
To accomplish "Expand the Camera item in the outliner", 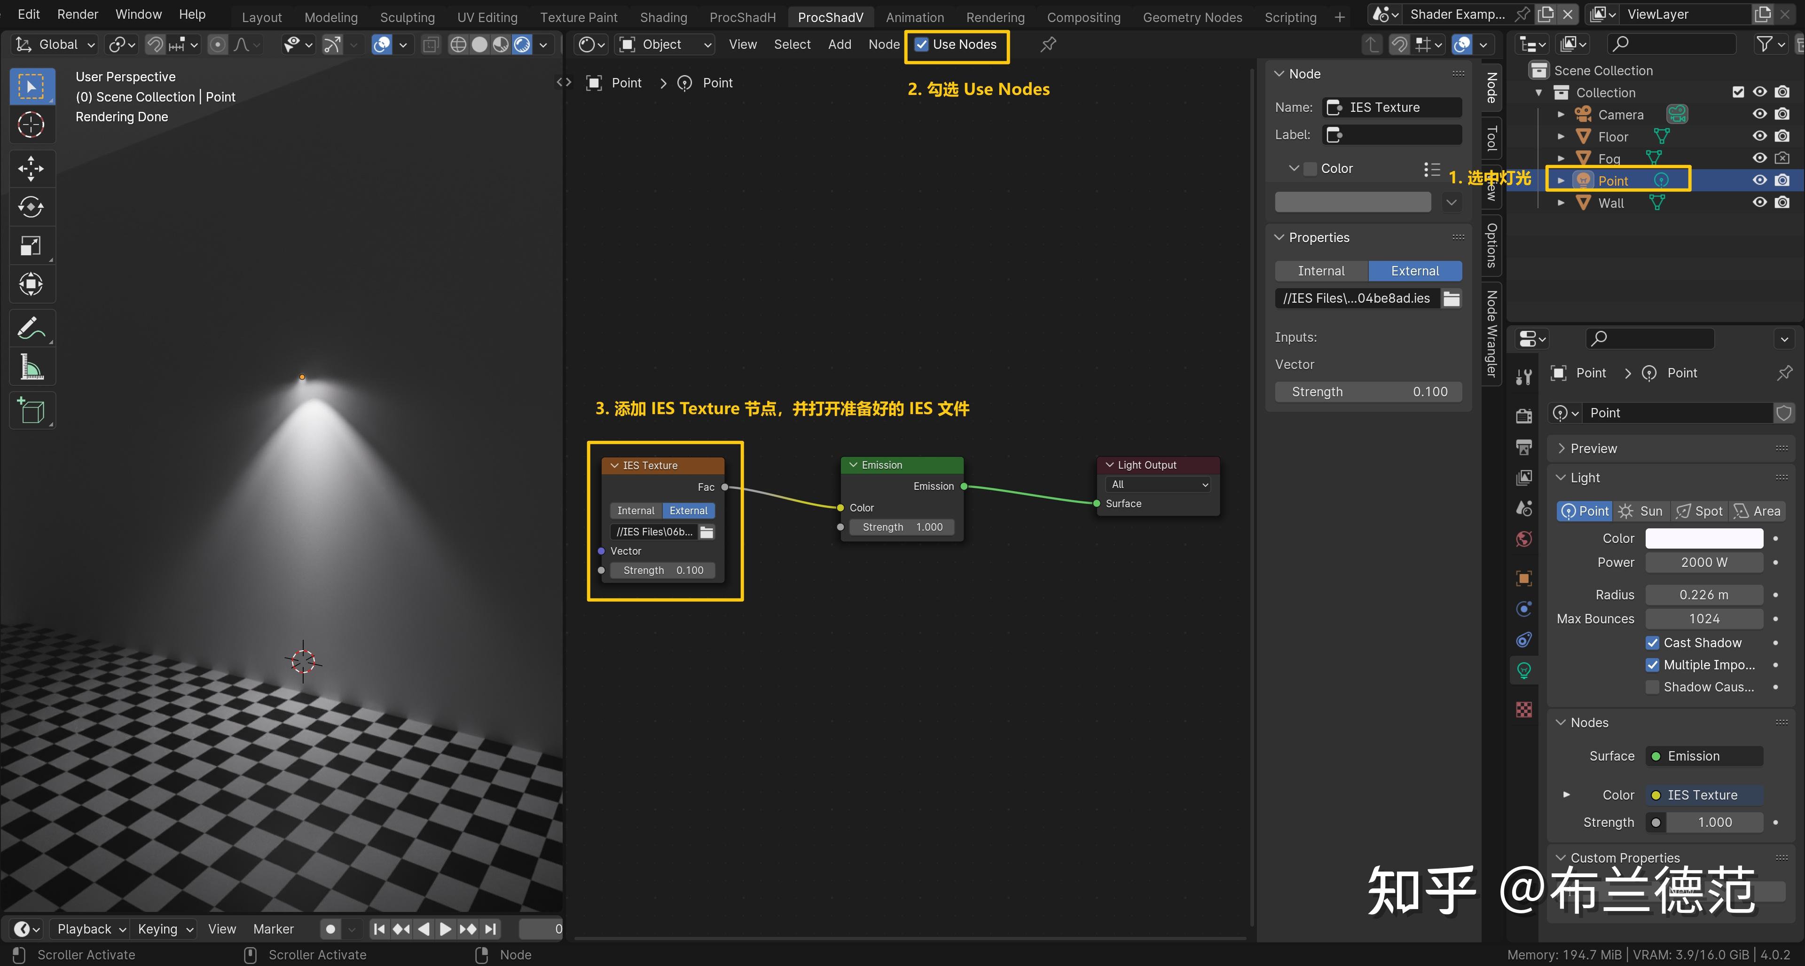I will (x=1561, y=114).
